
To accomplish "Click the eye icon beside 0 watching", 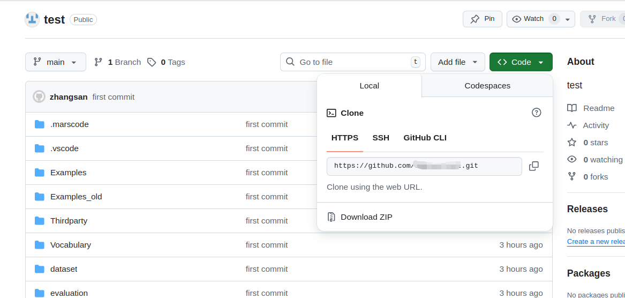I will click(572, 160).
